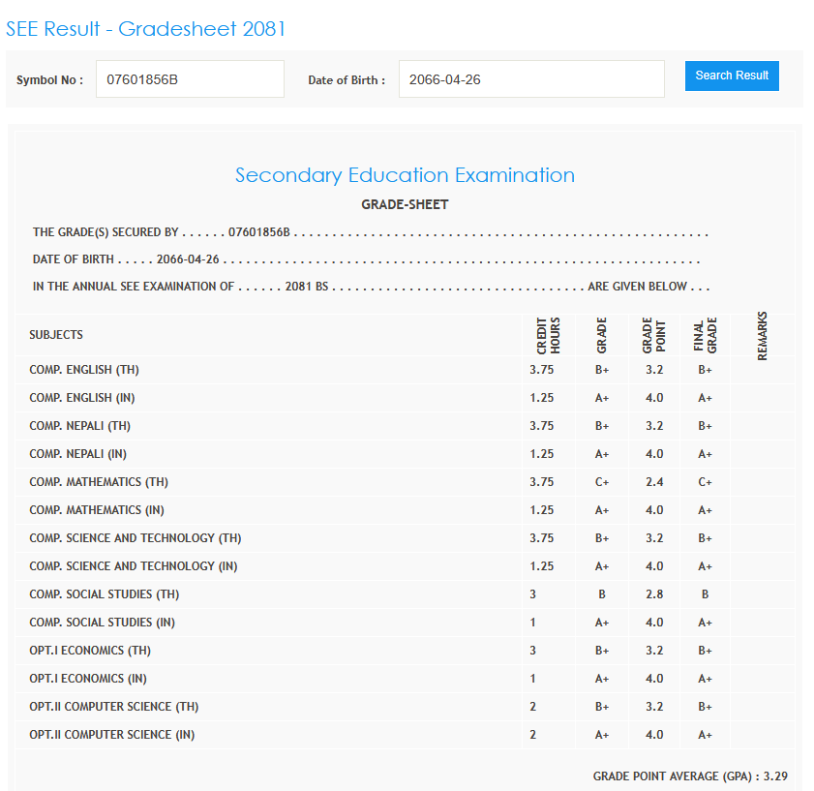
Task: Focus the Symbol No input field
Action: coord(190,79)
